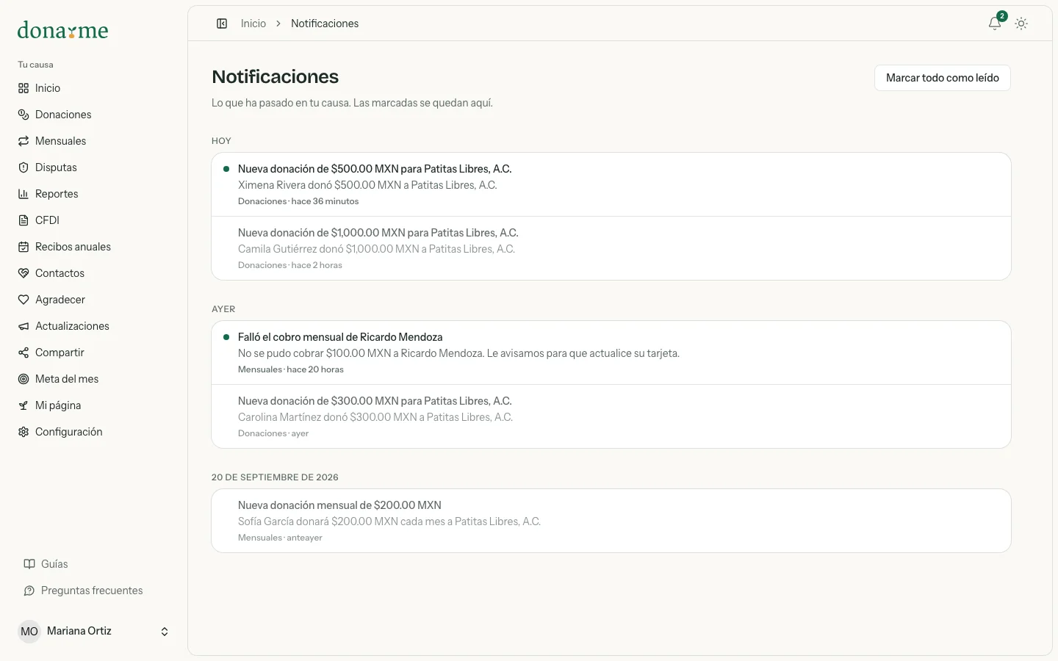Viewport: 1058px width, 661px height.
Task: Open Preguntas frecuentes link text
Action: (x=92, y=590)
